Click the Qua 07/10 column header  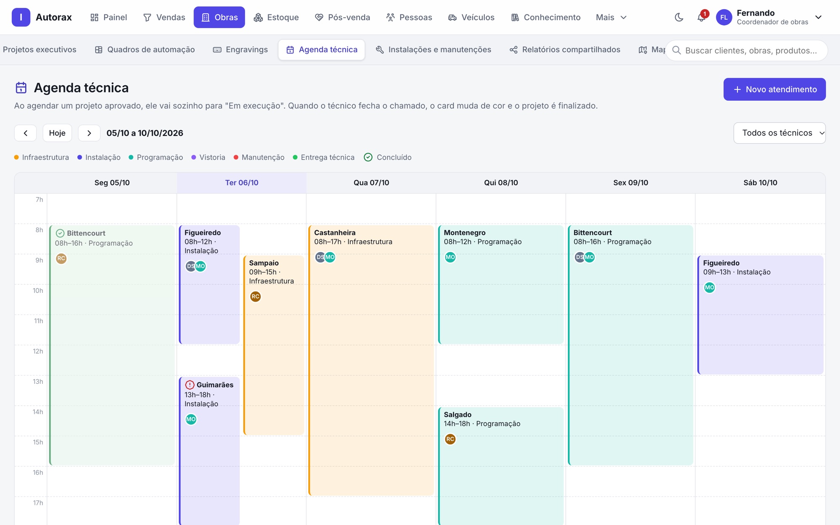coord(371,183)
